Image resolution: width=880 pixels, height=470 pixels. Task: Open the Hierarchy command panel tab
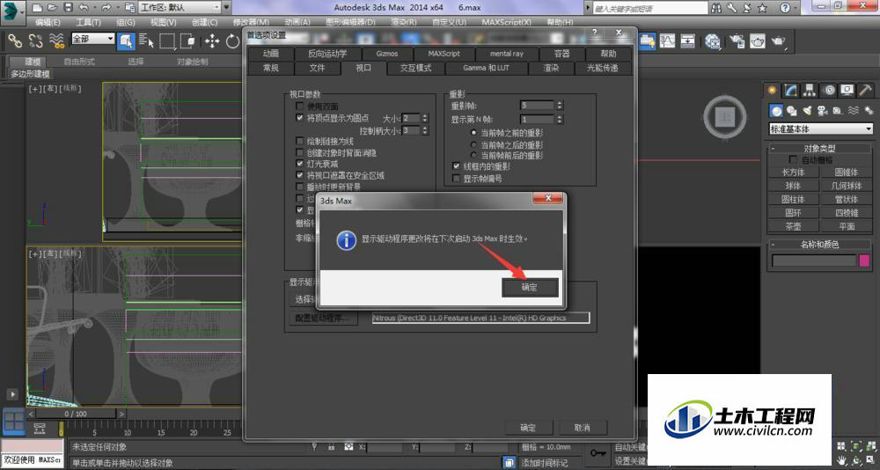click(x=810, y=91)
